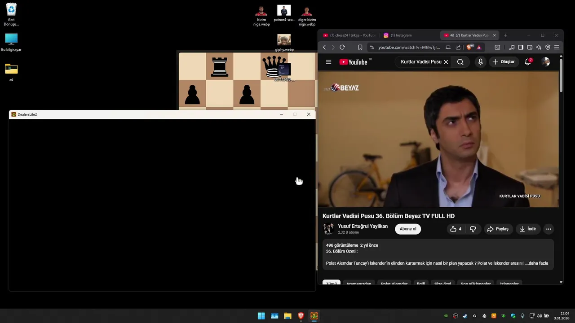The image size is (575, 323).
Task: Select the patron4-sca... desktop file
Action: [x=284, y=13]
